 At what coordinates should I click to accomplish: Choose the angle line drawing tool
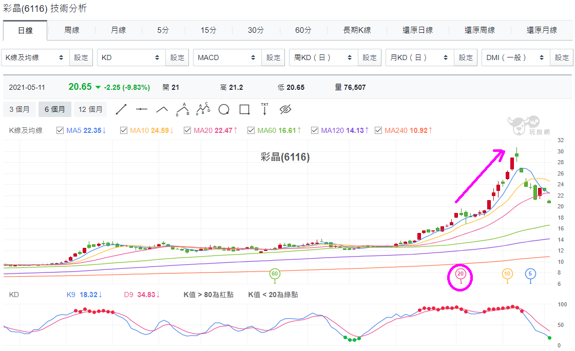pos(162,109)
